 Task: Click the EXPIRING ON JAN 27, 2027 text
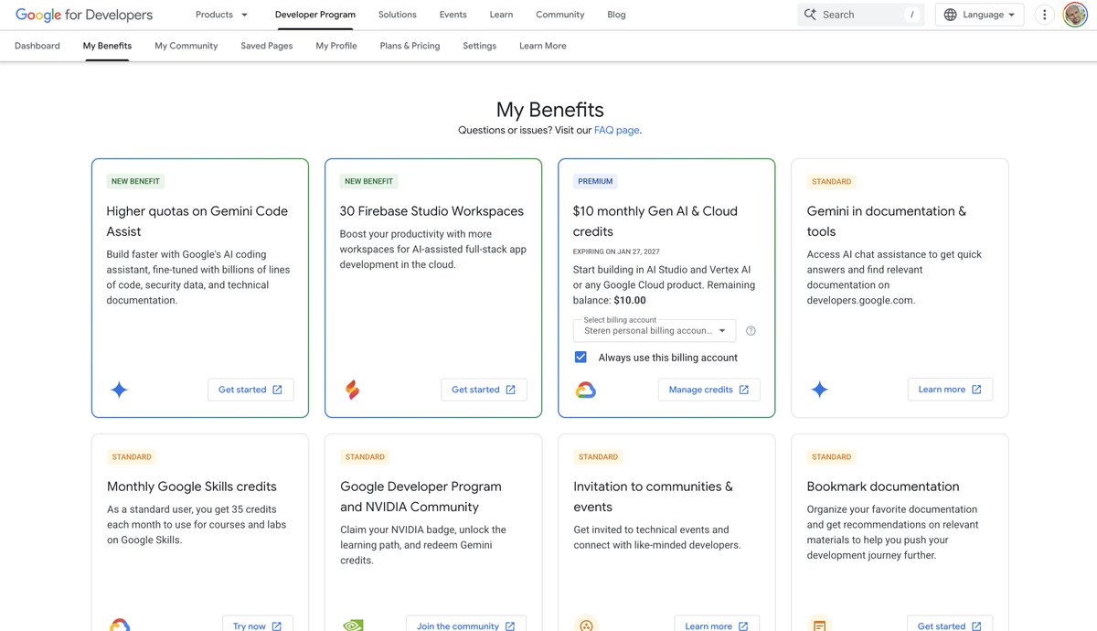pos(616,251)
